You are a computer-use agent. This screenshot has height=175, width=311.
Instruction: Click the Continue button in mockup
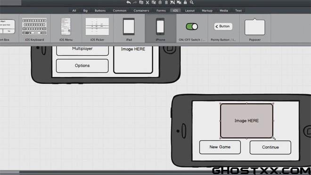[270, 147]
